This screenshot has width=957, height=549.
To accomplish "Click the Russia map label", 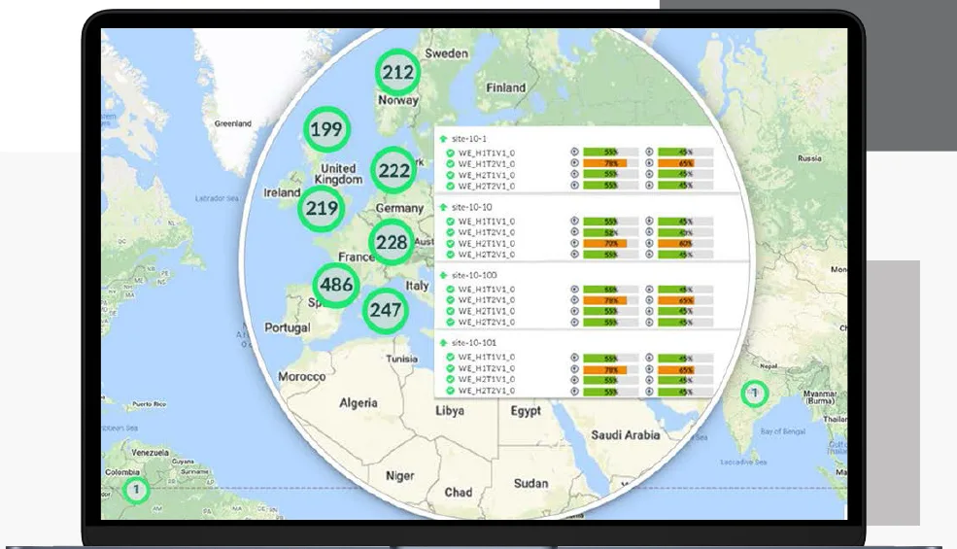I will click(x=809, y=158).
